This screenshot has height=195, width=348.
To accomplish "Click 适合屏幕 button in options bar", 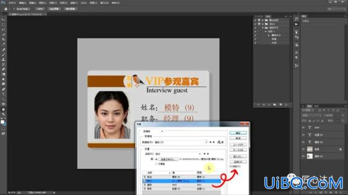I will click(54, 9).
